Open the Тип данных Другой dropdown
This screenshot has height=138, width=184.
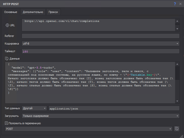(x=34, y=108)
